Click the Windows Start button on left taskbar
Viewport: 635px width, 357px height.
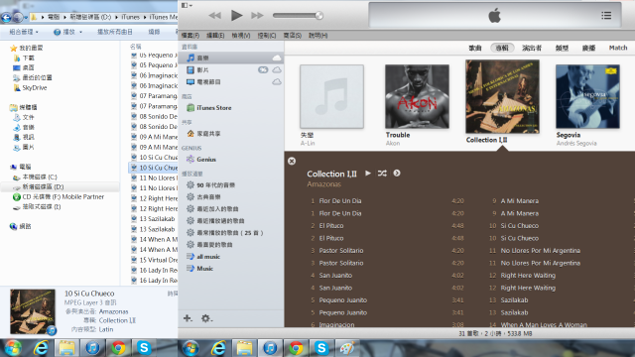13,348
